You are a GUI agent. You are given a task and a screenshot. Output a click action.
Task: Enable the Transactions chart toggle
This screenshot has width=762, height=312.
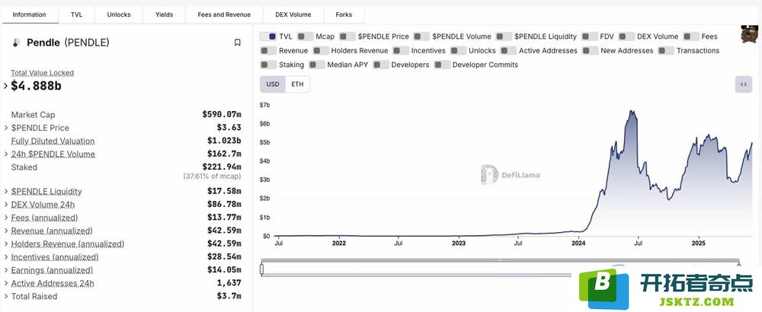point(666,50)
